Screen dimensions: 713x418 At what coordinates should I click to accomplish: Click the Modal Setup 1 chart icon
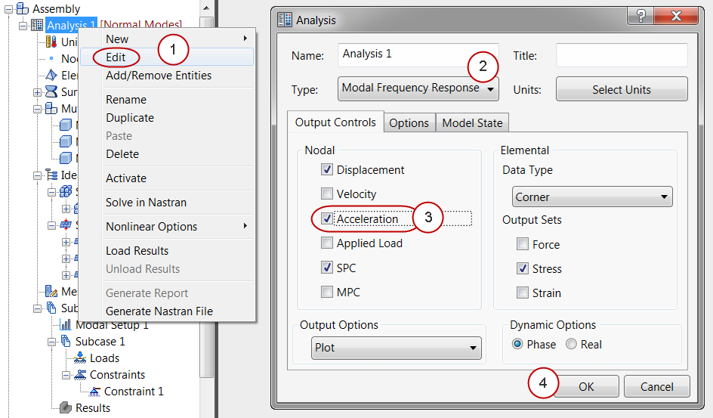click(66, 325)
